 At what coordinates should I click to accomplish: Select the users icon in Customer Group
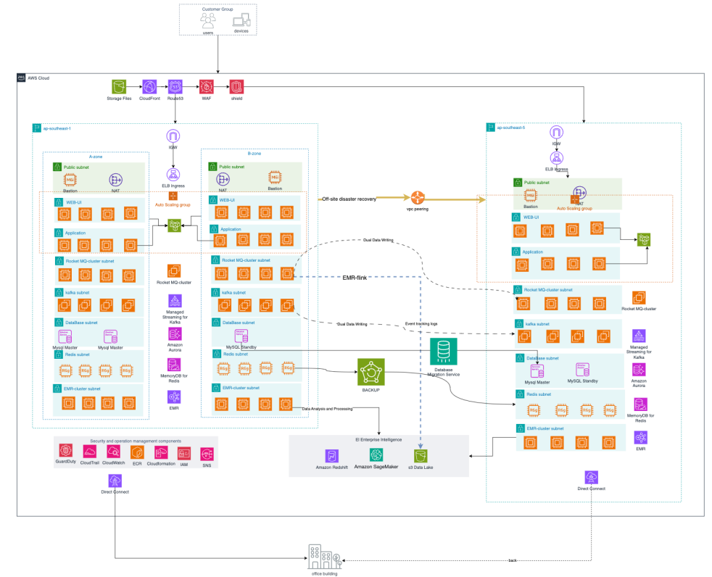tap(208, 21)
